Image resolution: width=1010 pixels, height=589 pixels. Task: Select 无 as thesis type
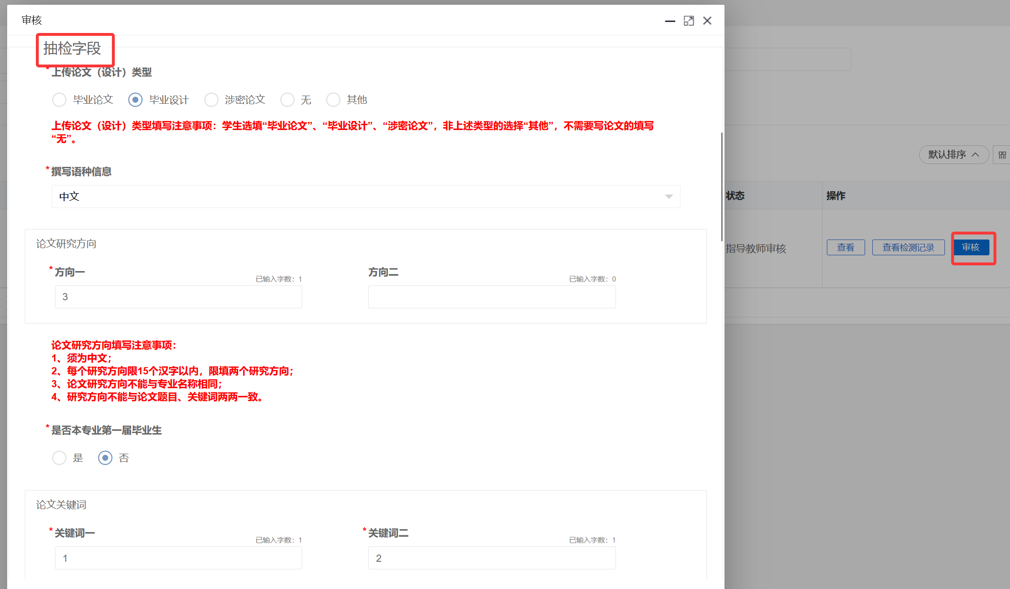pyautogui.click(x=287, y=100)
